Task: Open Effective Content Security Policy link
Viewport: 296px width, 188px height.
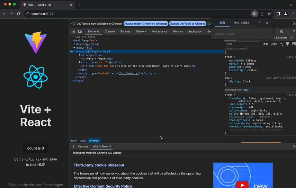Action: click(x=103, y=186)
